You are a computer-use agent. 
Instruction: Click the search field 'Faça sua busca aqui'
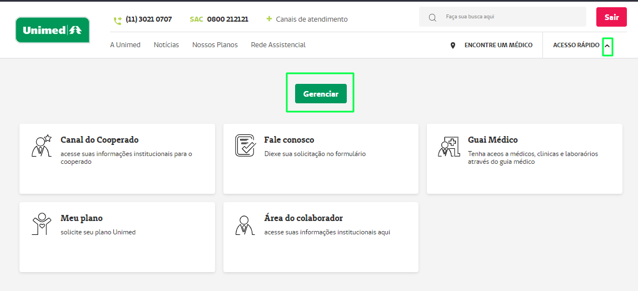tap(502, 17)
